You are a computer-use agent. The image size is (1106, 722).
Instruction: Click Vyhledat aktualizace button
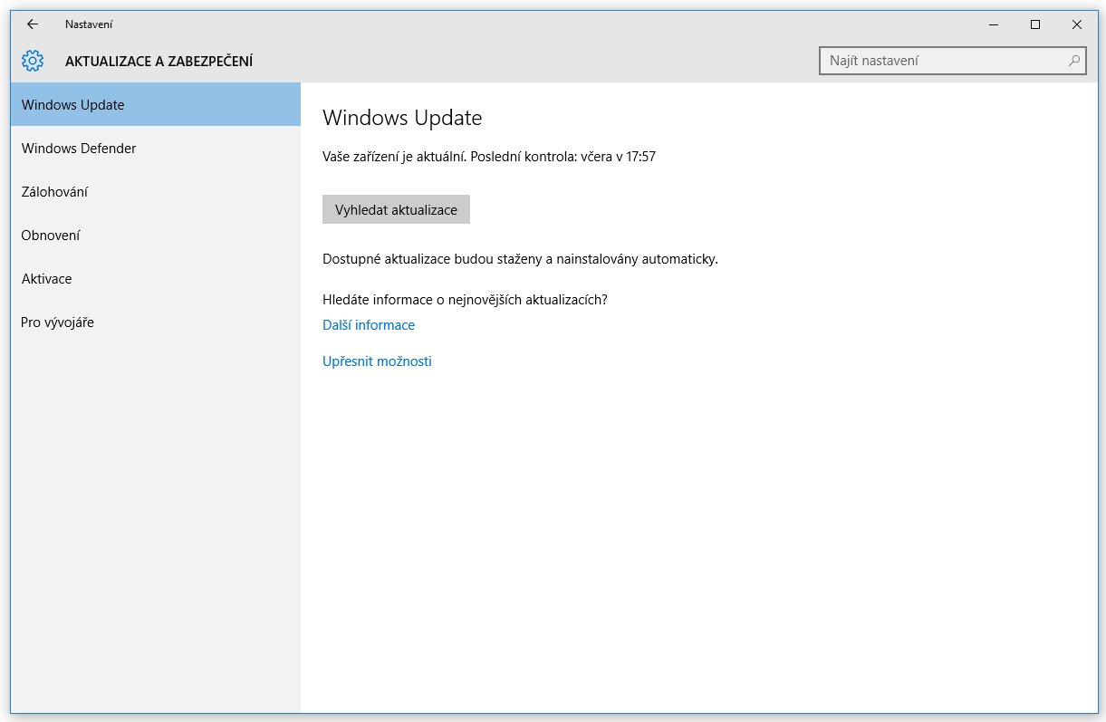[396, 209]
